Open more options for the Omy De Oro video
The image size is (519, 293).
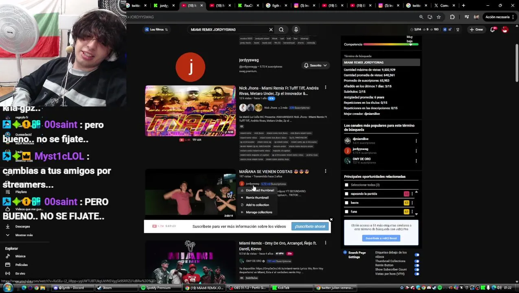click(325, 243)
